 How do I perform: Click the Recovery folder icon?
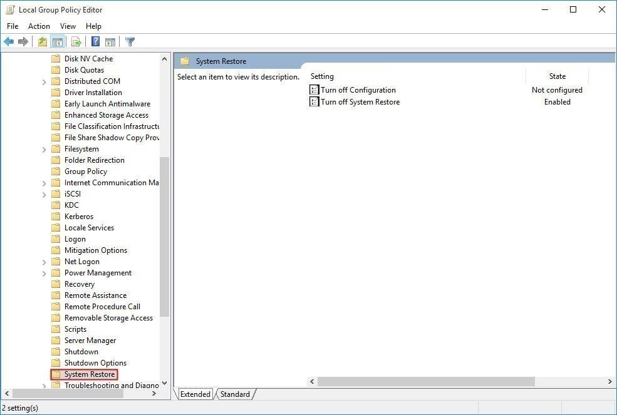[56, 284]
